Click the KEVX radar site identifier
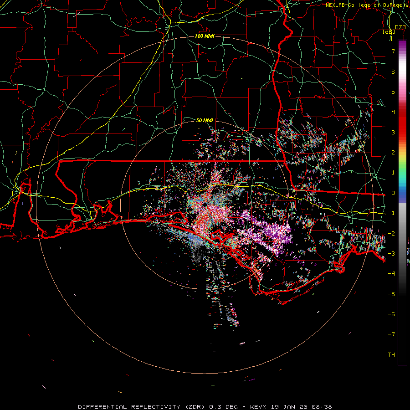Image resolution: width=410 pixels, height=410 pixels. [x=258, y=407]
